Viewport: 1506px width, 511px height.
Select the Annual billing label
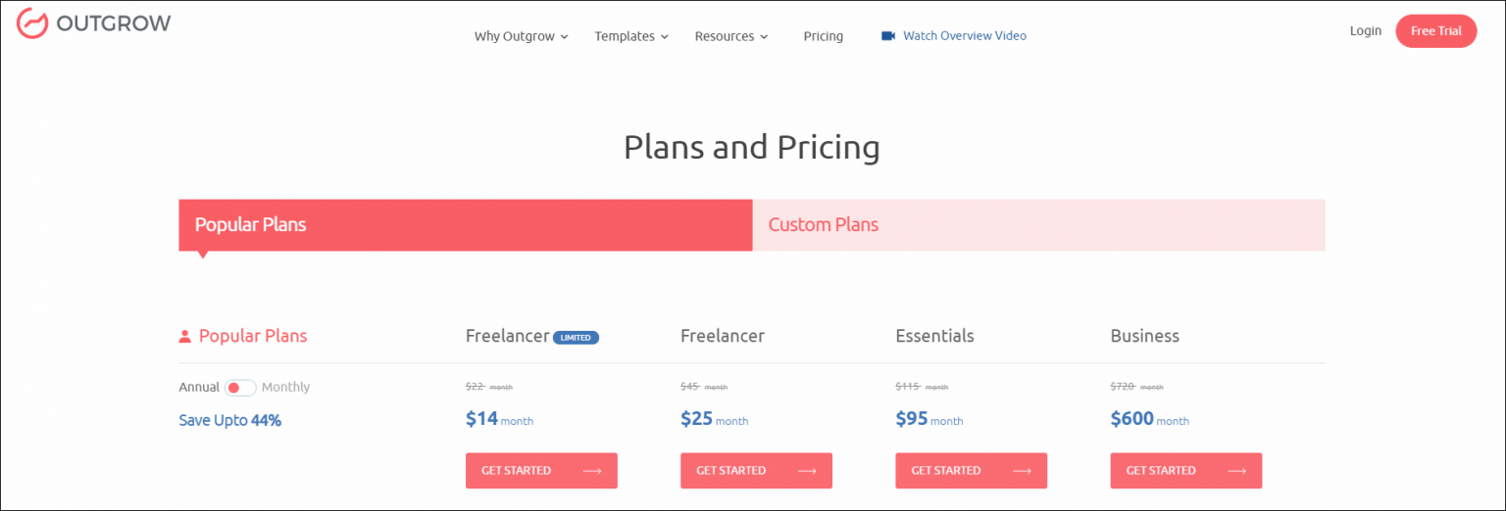click(x=199, y=388)
